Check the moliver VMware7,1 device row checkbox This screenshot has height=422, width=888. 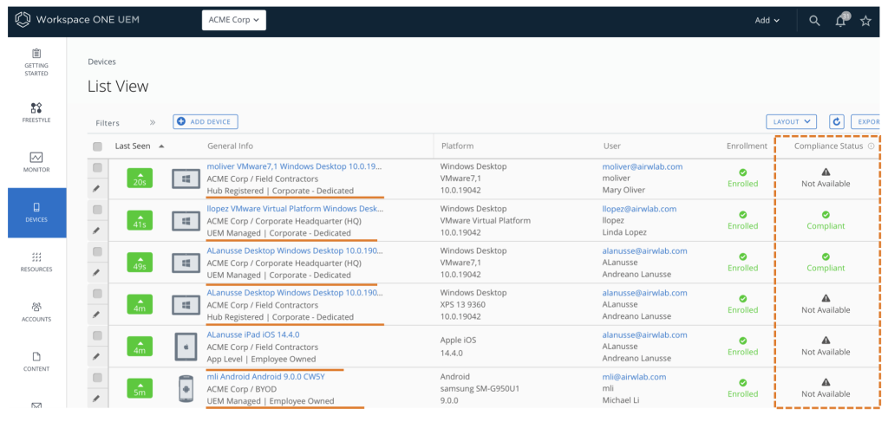point(97,167)
